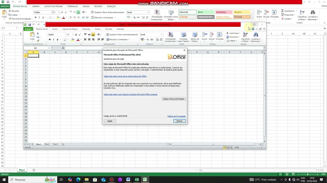The height and width of the screenshot is (183, 327).
Task: Switch to Fórmulas tab in front Excel window
Action: [x=86, y=29]
